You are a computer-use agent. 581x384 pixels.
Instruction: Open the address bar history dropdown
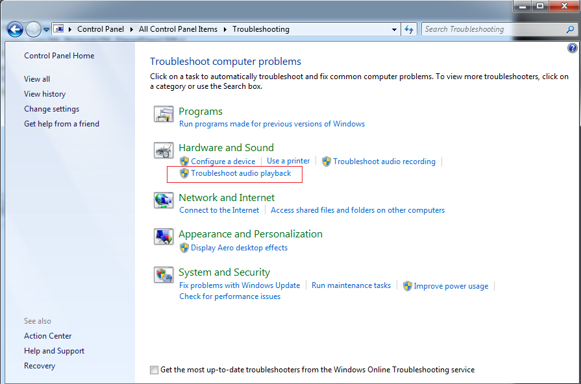click(x=394, y=29)
